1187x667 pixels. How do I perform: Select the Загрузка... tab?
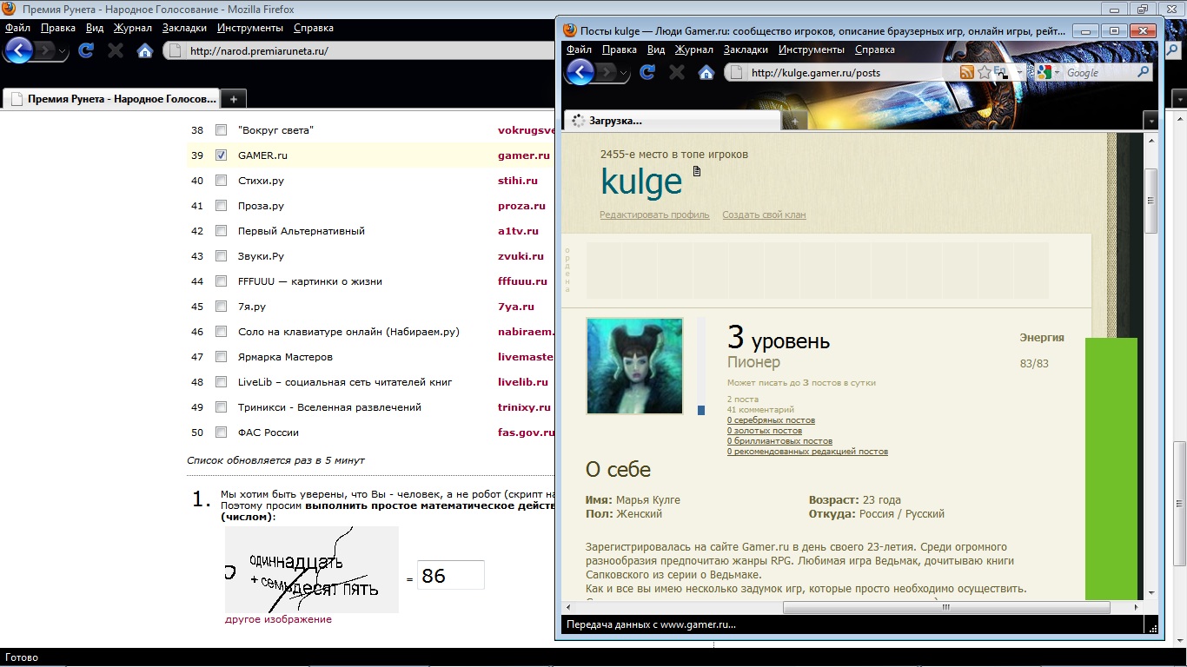point(672,121)
